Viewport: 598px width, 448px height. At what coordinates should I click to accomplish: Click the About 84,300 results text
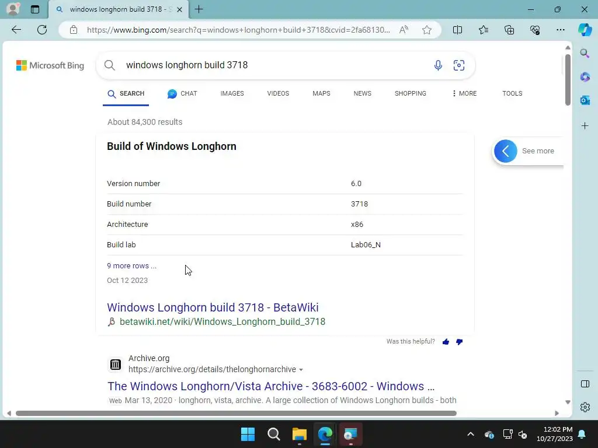click(145, 123)
